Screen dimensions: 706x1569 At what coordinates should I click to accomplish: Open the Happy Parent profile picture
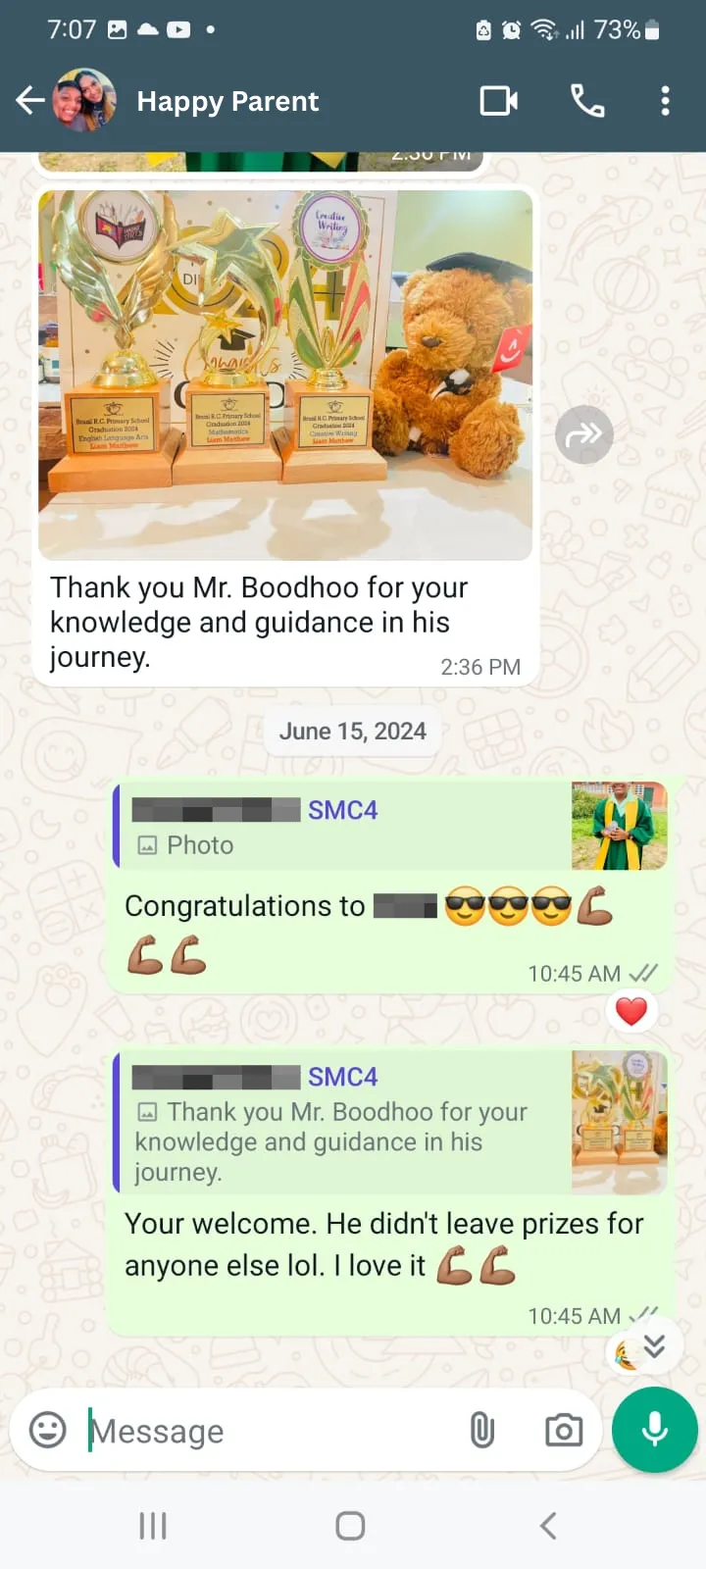coord(83,100)
